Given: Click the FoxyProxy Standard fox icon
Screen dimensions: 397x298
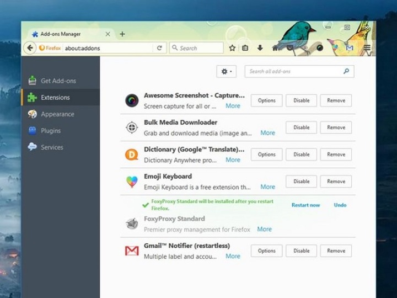Looking at the screenshot, I should (132, 223).
